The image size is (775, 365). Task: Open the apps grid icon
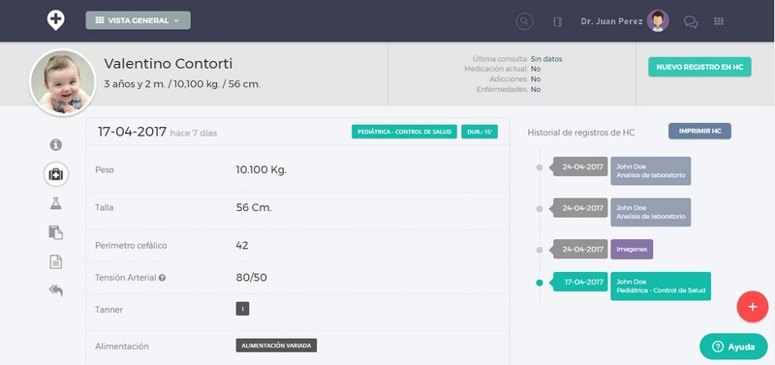719,21
